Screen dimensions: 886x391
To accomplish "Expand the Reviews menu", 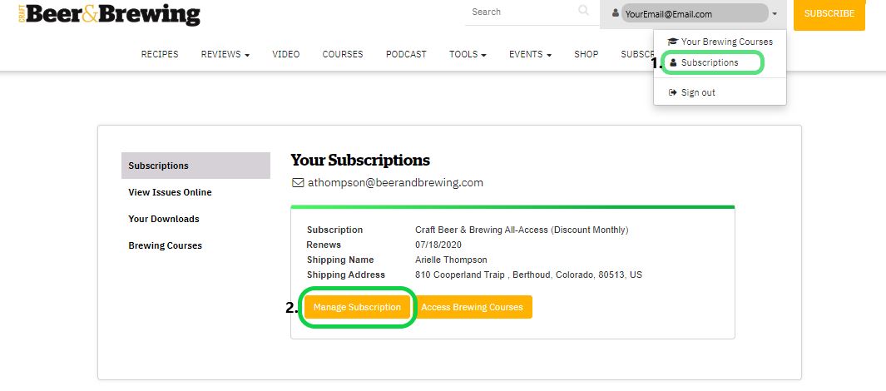I will pos(225,54).
